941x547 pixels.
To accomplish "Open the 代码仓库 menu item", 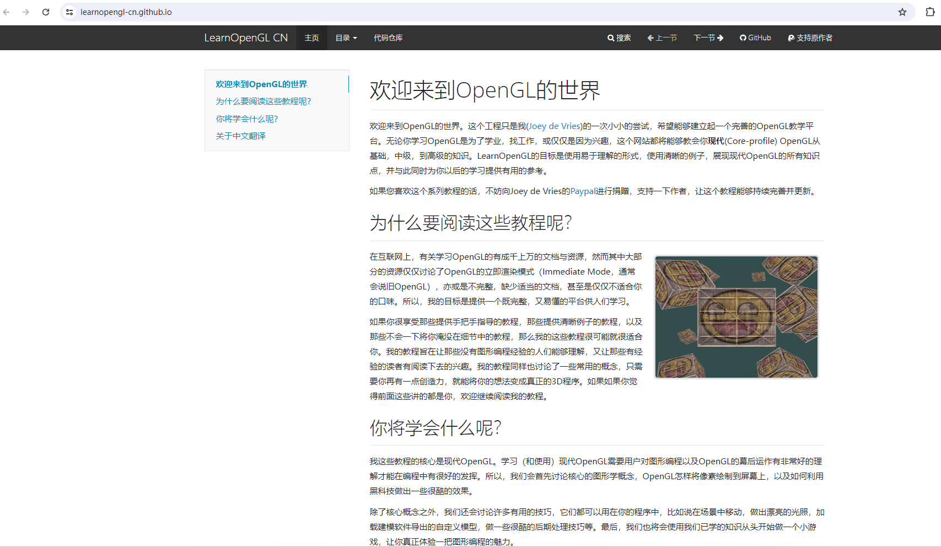I will (x=388, y=37).
